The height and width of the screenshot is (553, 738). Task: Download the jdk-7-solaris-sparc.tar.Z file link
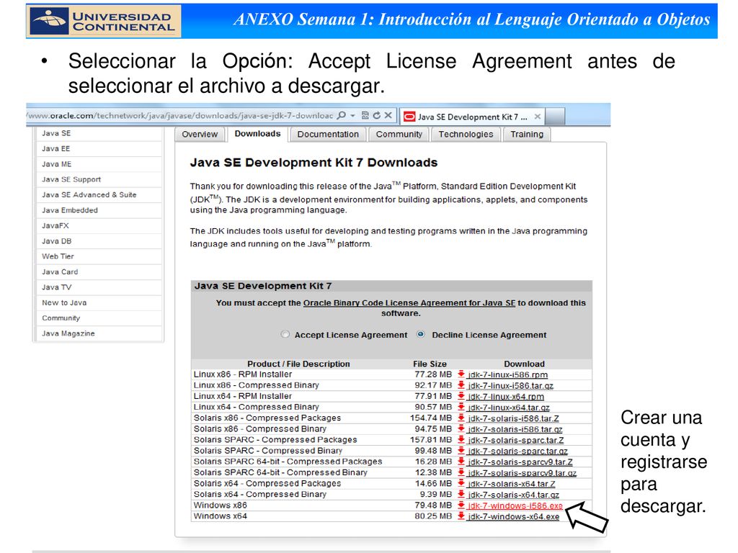515,440
